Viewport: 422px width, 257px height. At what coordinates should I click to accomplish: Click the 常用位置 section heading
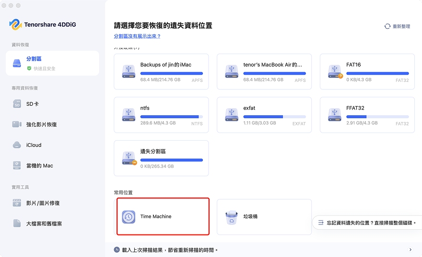(123, 192)
